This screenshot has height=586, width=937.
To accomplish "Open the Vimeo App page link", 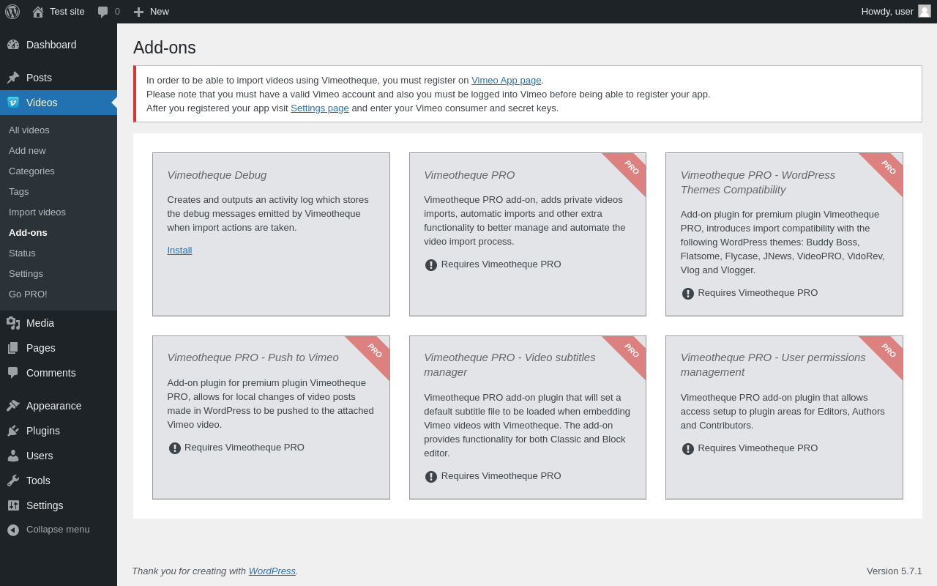I will 506,81.
